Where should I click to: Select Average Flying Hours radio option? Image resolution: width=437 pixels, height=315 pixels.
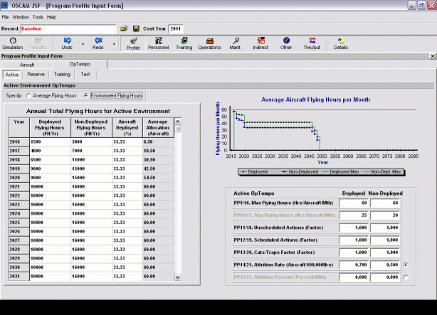point(28,95)
